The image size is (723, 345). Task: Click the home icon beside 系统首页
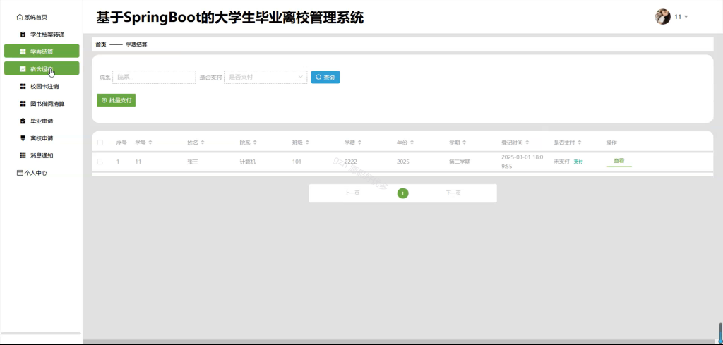click(19, 18)
